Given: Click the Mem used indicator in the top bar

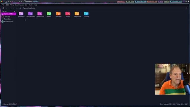Looking at the screenshot, I should 141,1.
